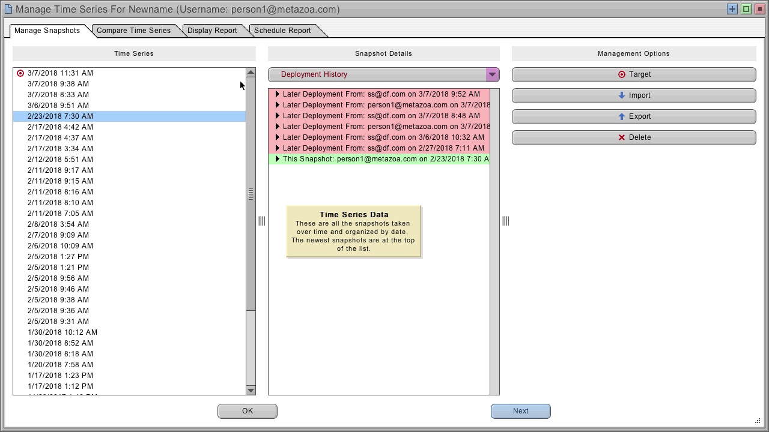This screenshot has height=432, width=769.
Task: Select snapshot 2/11/2018 9:17 AM
Action: (x=129, y=170)
